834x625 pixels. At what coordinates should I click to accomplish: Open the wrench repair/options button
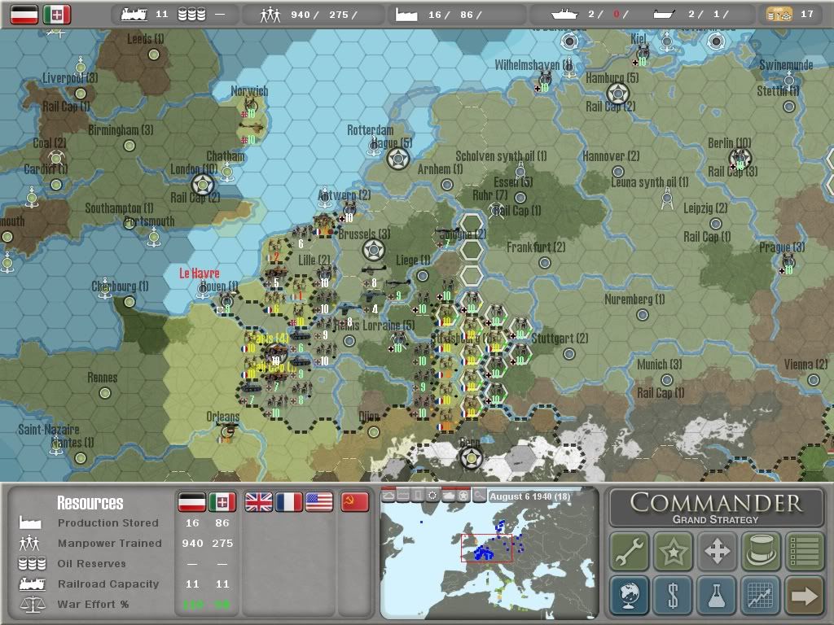tap(630, 551)
